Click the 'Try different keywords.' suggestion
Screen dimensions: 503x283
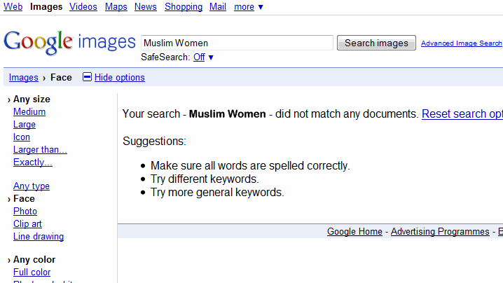click(x=205, y=179)
